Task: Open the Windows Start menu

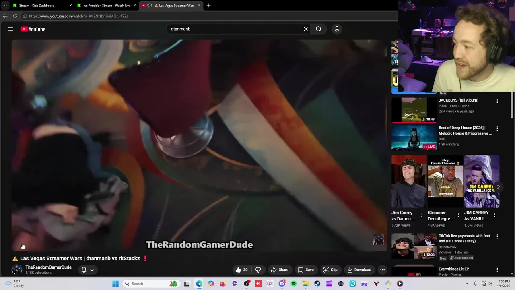Action: pos(115,284)
